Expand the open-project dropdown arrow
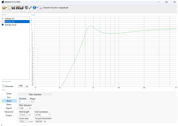 [x=6, y=8]
